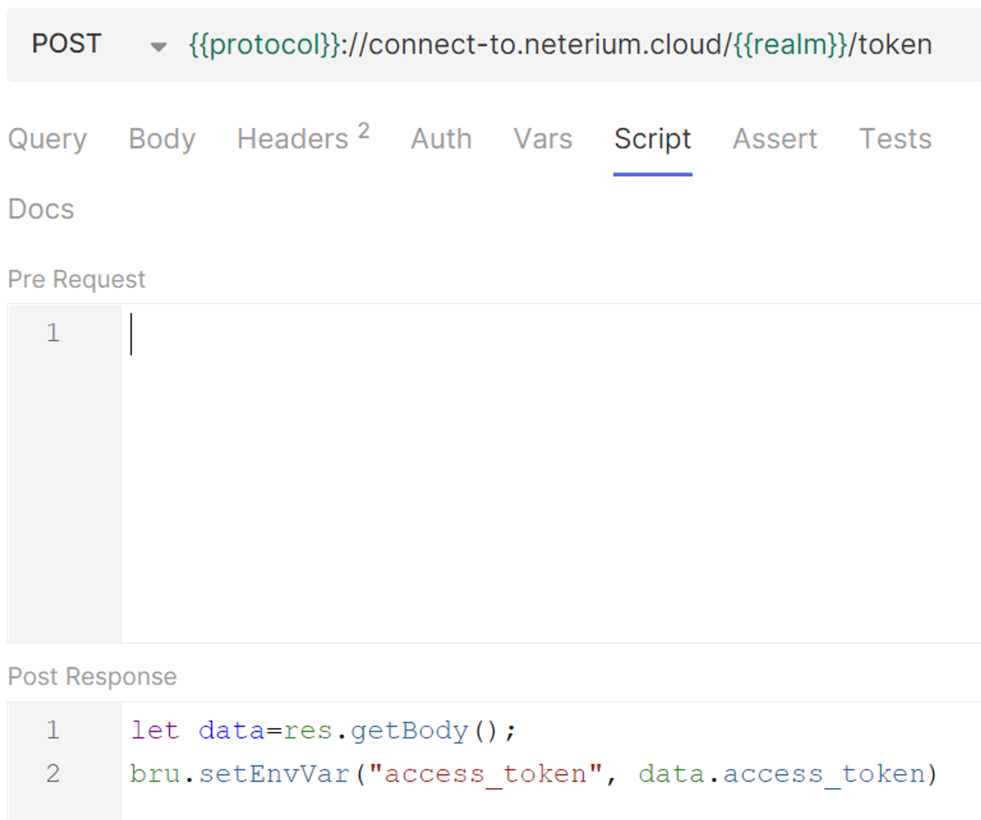Screen dimensions: 981x820
Task: Open the Headers tab
Action: click(x=303, y=139)
